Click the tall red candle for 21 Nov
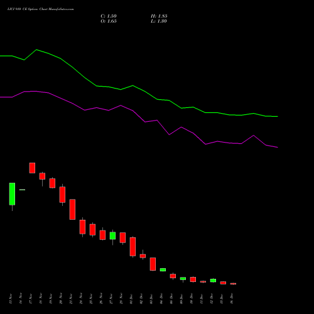 (72, 209)
